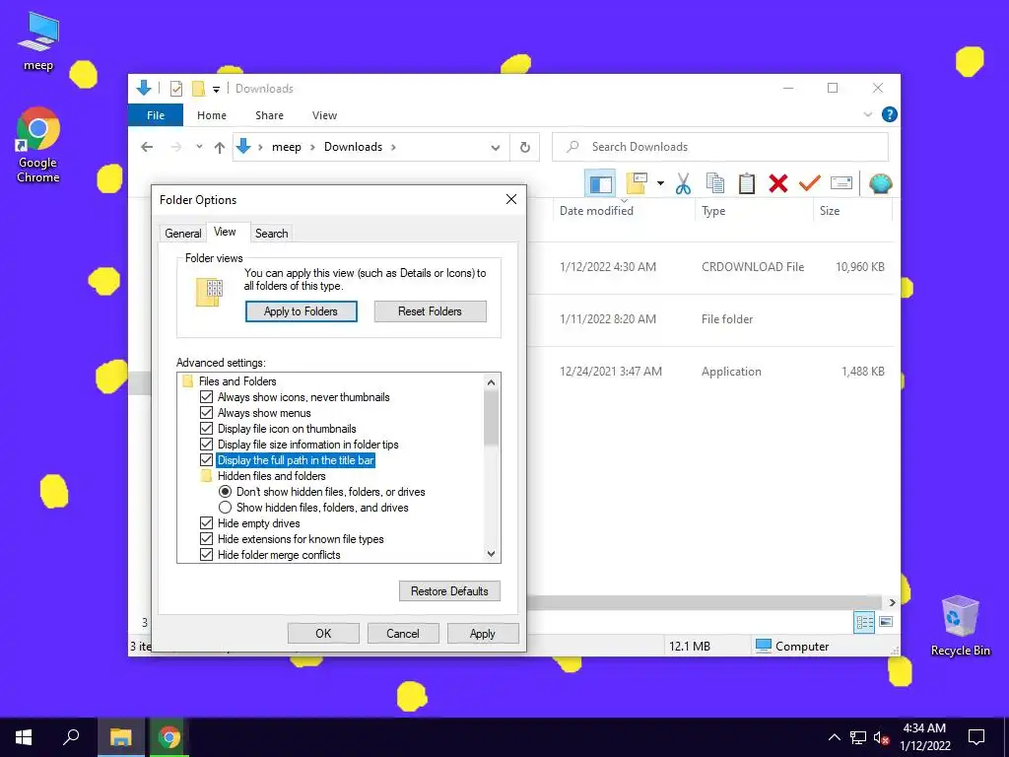Screen dimensions: 1009x757
Task: Select the meep computer desktop icon
Action: pos(38,41)
